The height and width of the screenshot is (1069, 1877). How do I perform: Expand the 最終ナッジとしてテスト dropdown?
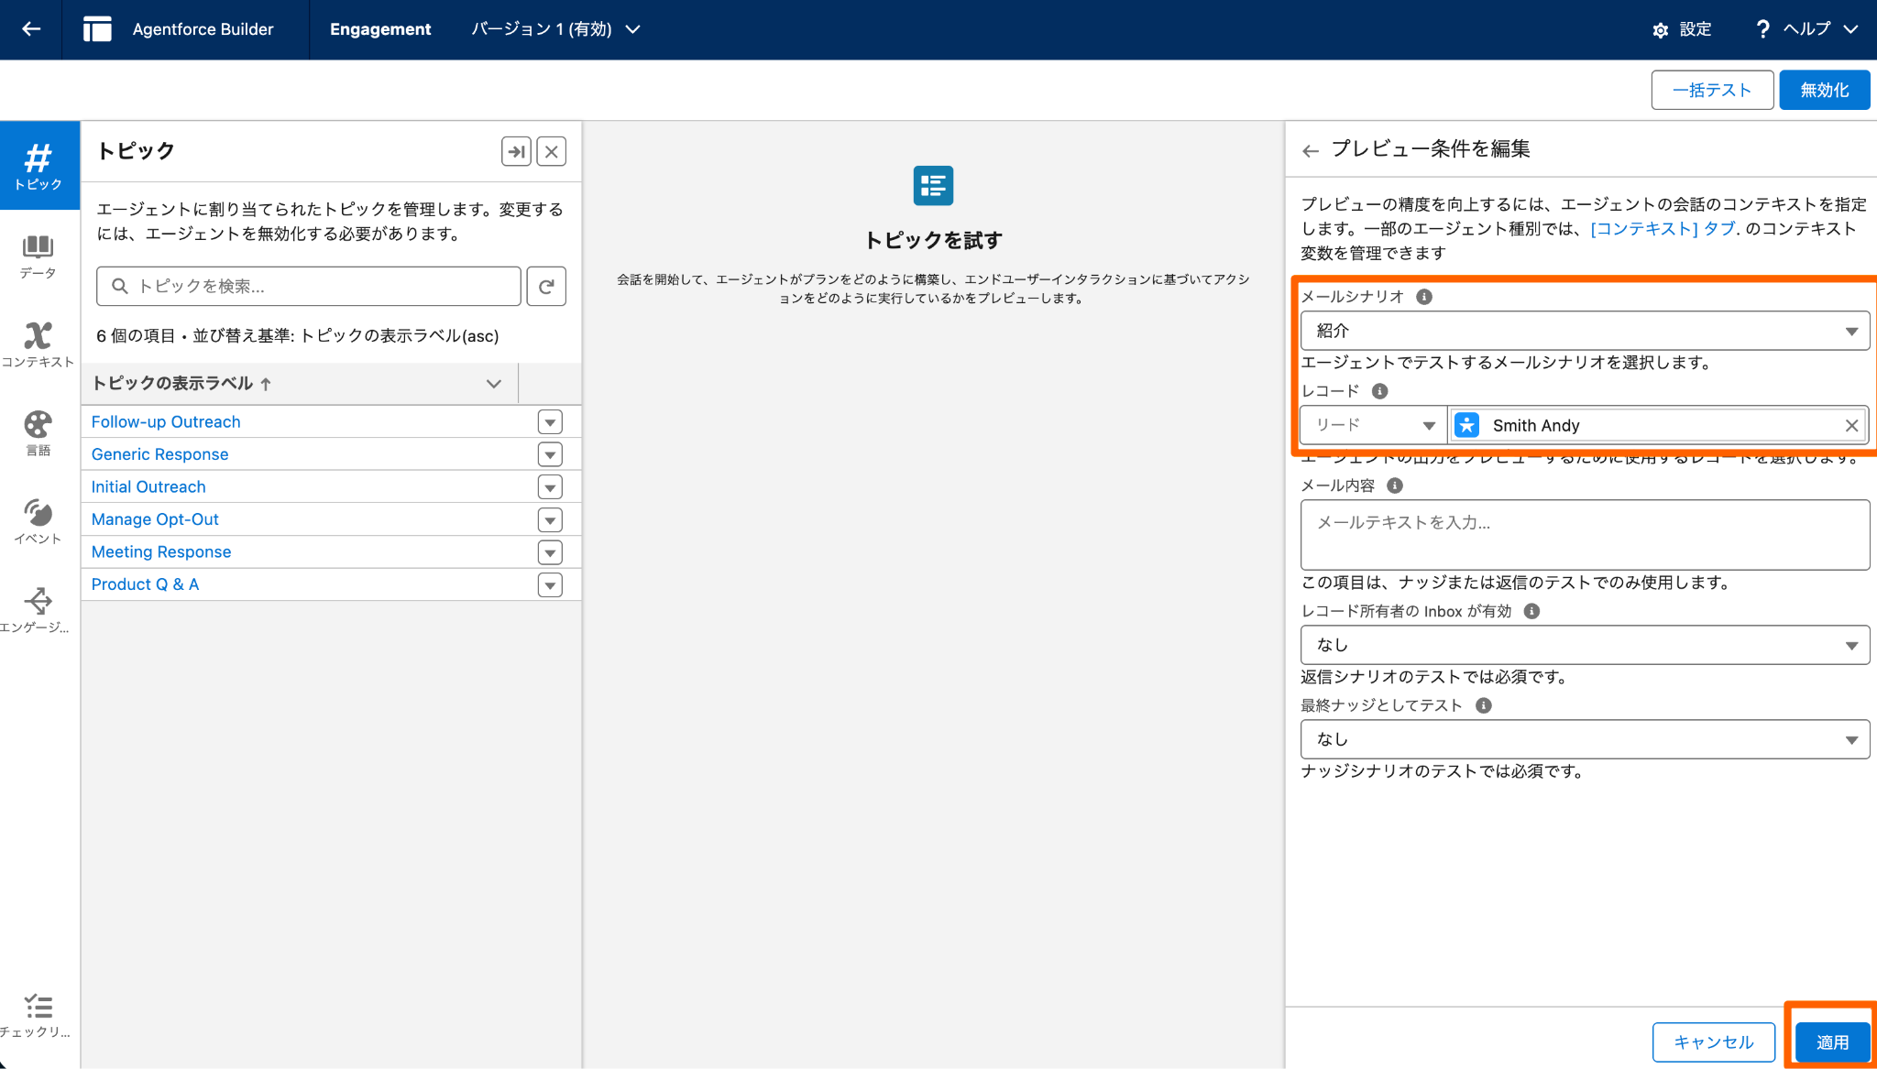click(1585, 739)
